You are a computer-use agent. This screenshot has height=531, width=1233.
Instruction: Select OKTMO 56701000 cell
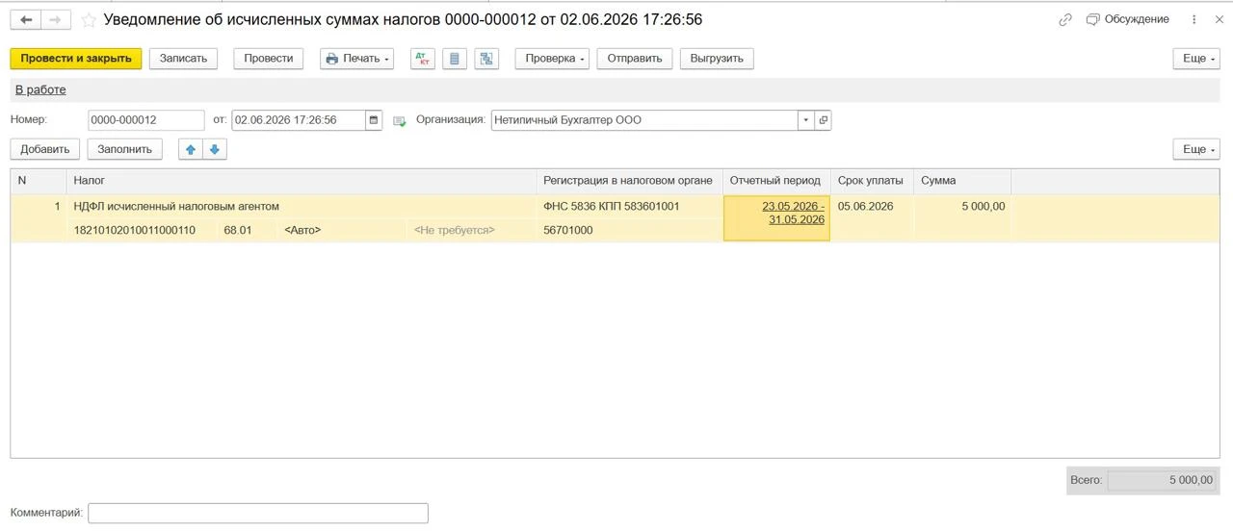click(630, 230)
